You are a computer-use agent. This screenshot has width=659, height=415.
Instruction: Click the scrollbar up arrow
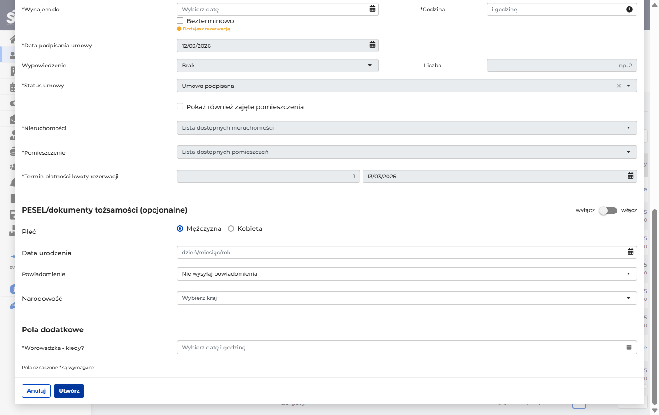(x=655, y=5)
